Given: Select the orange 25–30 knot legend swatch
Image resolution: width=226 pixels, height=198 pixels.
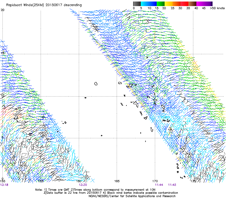Looking at the screenshot, I should [177, 4].
